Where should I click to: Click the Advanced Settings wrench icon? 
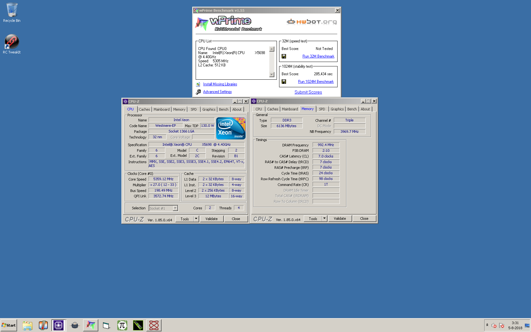click(198, 92)
